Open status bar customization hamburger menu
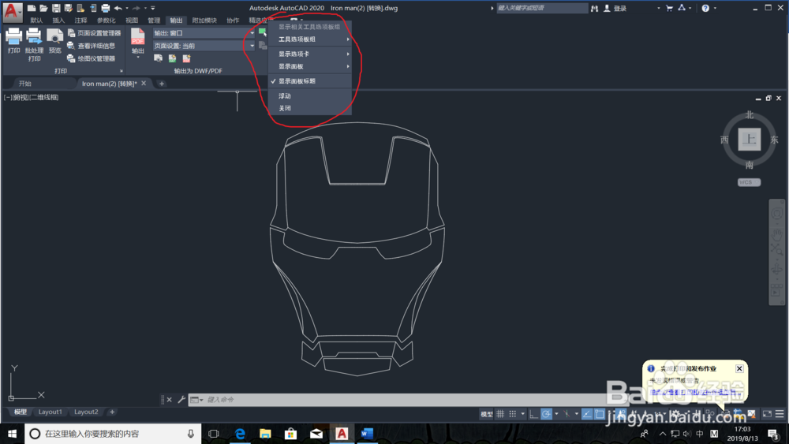 click(x=780, y=414)
